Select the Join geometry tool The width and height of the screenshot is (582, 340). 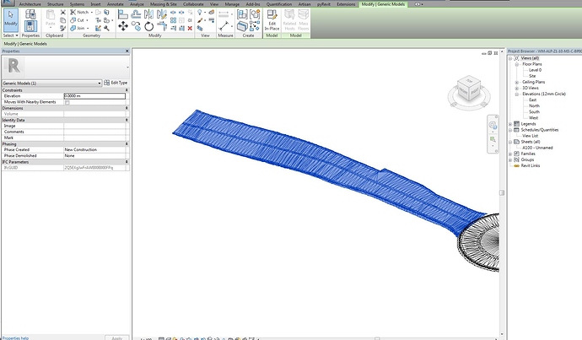78,28
